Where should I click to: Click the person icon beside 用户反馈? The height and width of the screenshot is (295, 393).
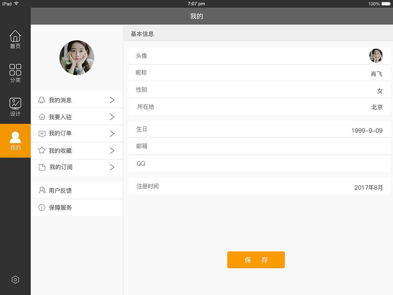coord(42,190)
